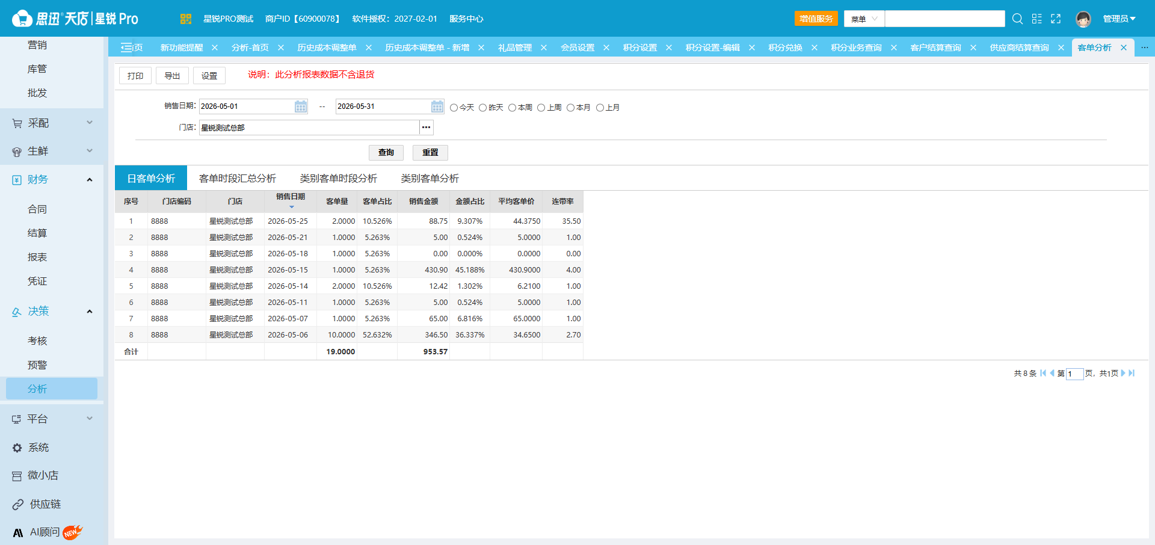This screenshot has height=545, width=1155.
Task: Open the 积分设置-编辑 tab
Action: point(712,48)
